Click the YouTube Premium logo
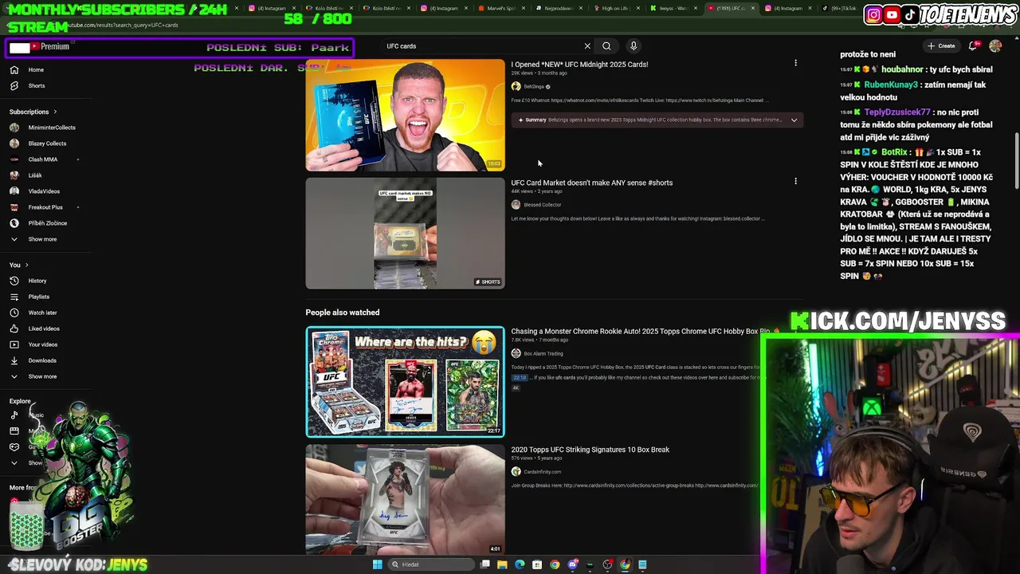The image size is (1020, 574). (49, 47)
